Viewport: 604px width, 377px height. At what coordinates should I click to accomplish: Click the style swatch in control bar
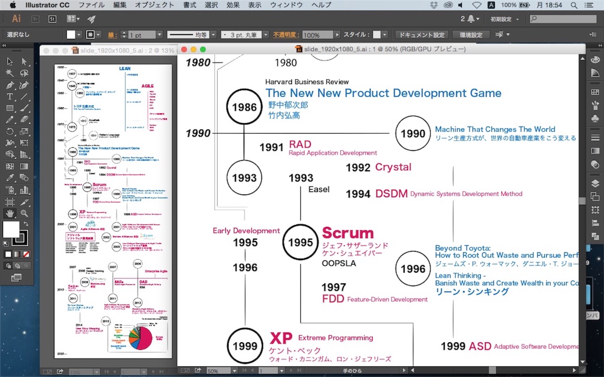click(x=377, y=35)
